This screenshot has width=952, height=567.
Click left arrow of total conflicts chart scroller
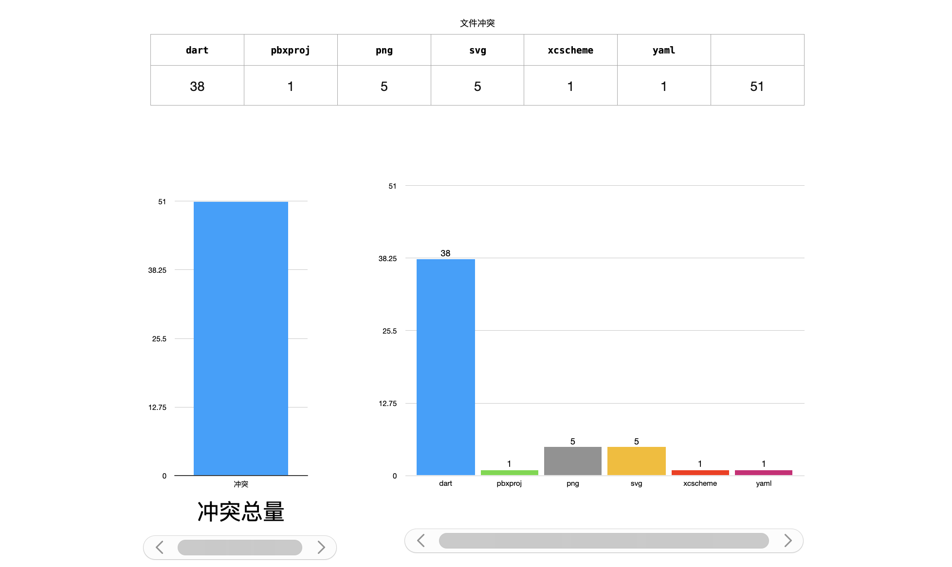tap(160, 548)
